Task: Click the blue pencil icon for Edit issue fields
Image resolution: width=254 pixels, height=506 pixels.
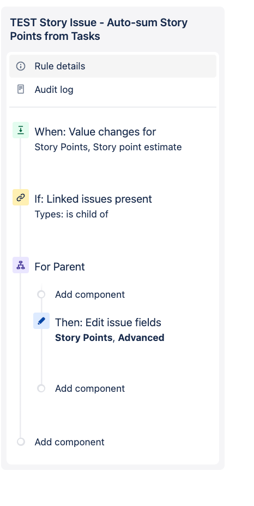Action: [41, 321]
